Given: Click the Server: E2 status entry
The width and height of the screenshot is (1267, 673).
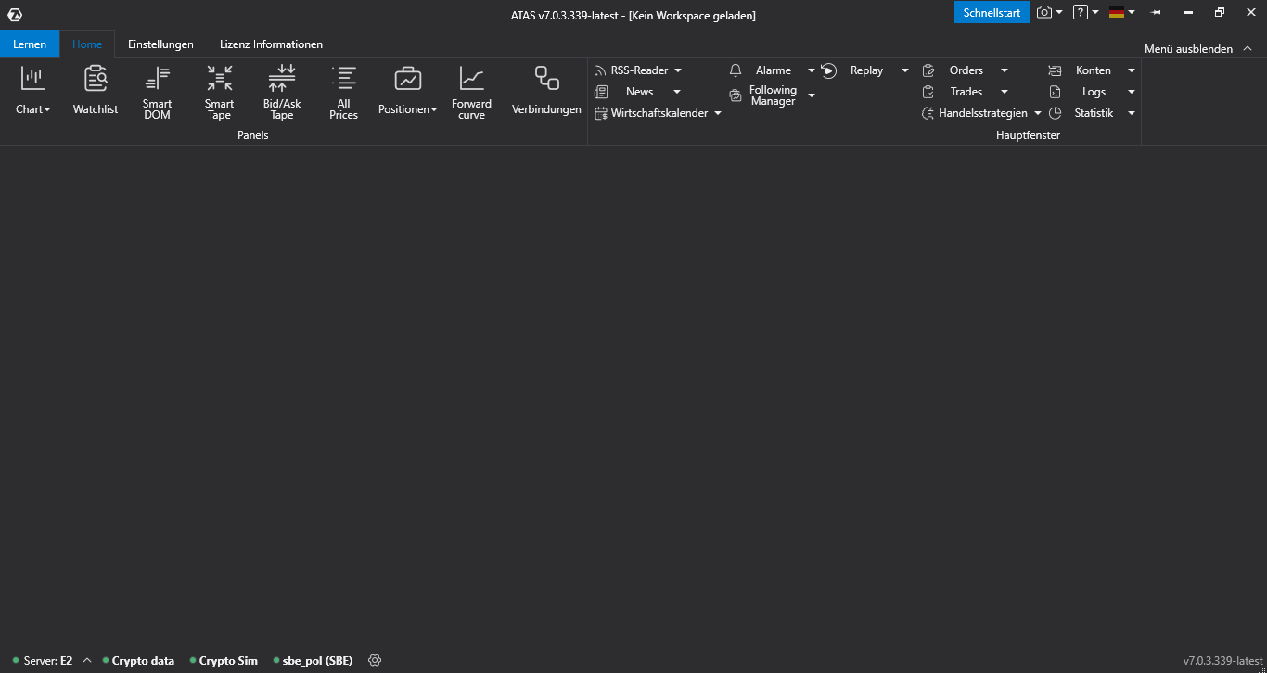Looking at the screenshot, I should (43, 661).
